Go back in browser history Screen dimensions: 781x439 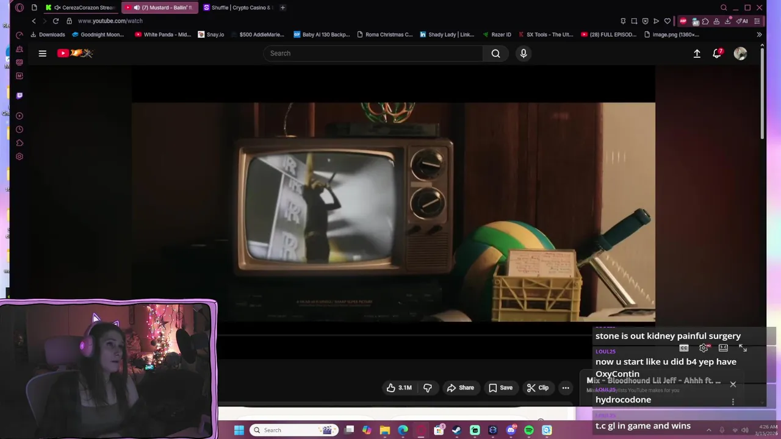coord(34,21)
